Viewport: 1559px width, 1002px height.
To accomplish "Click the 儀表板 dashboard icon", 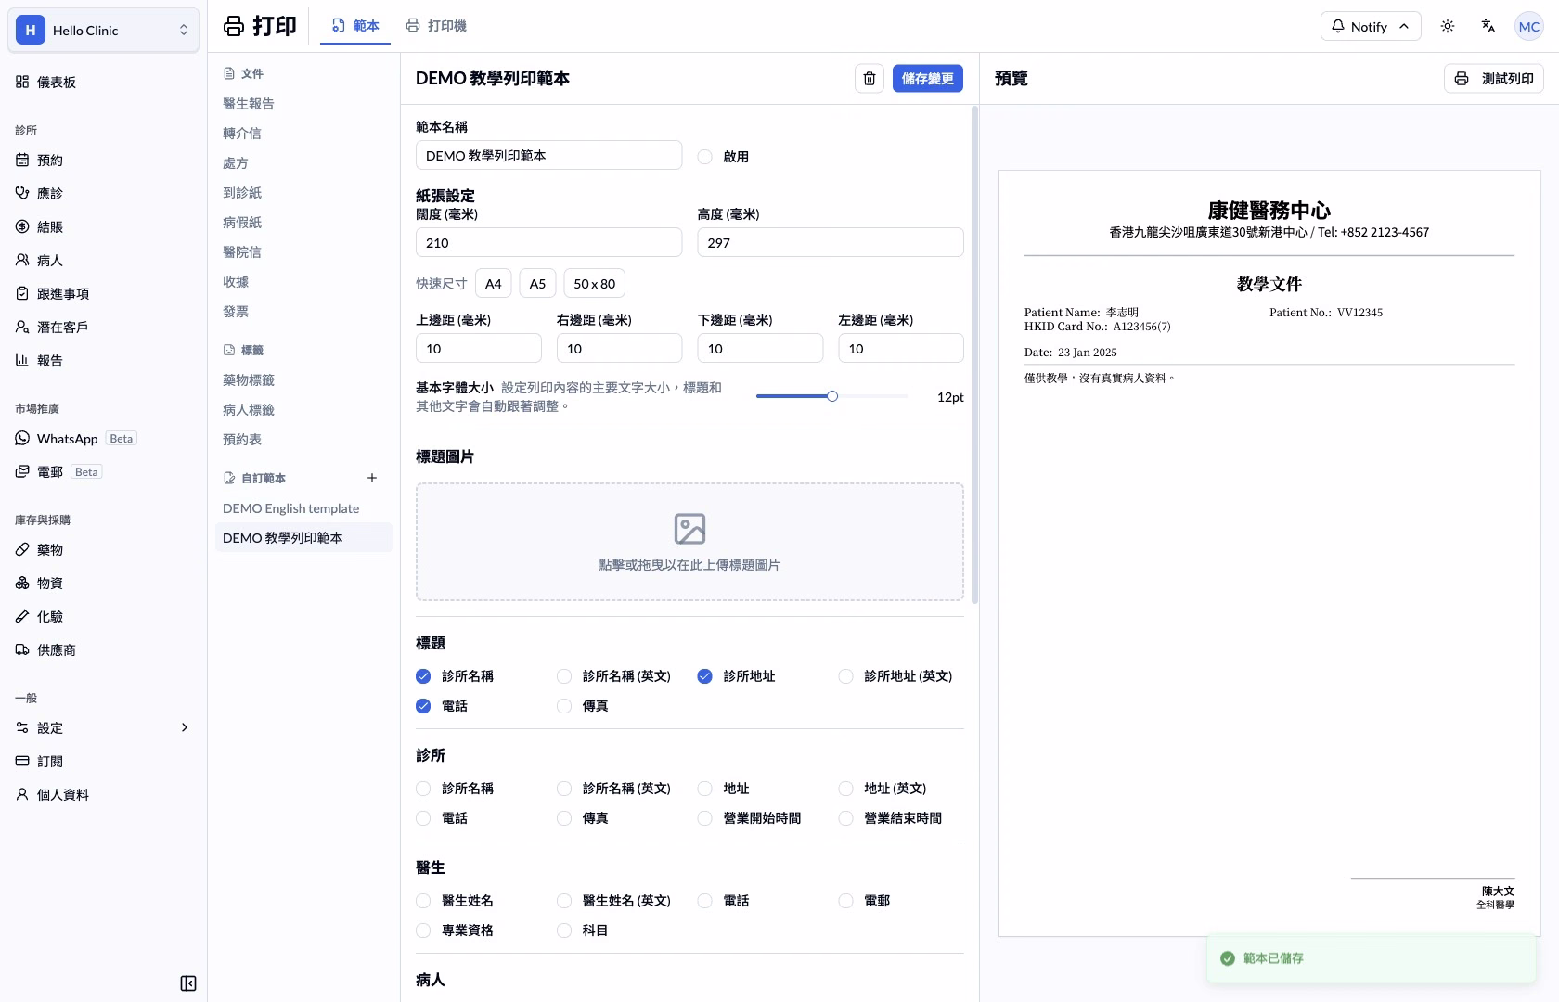I will (22, 82).
